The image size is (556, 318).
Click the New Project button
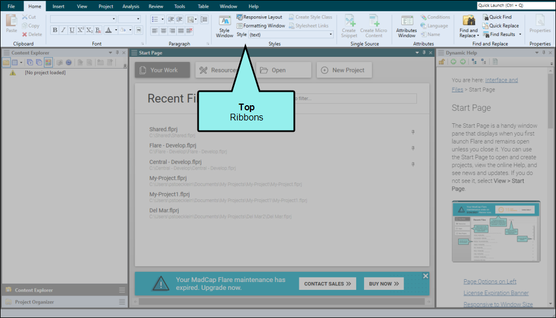click(x=344, y=70)
